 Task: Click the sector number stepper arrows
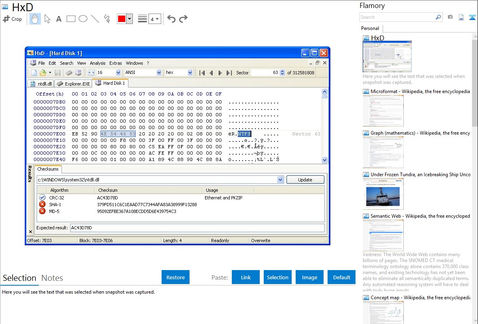[x=282, y=72]
